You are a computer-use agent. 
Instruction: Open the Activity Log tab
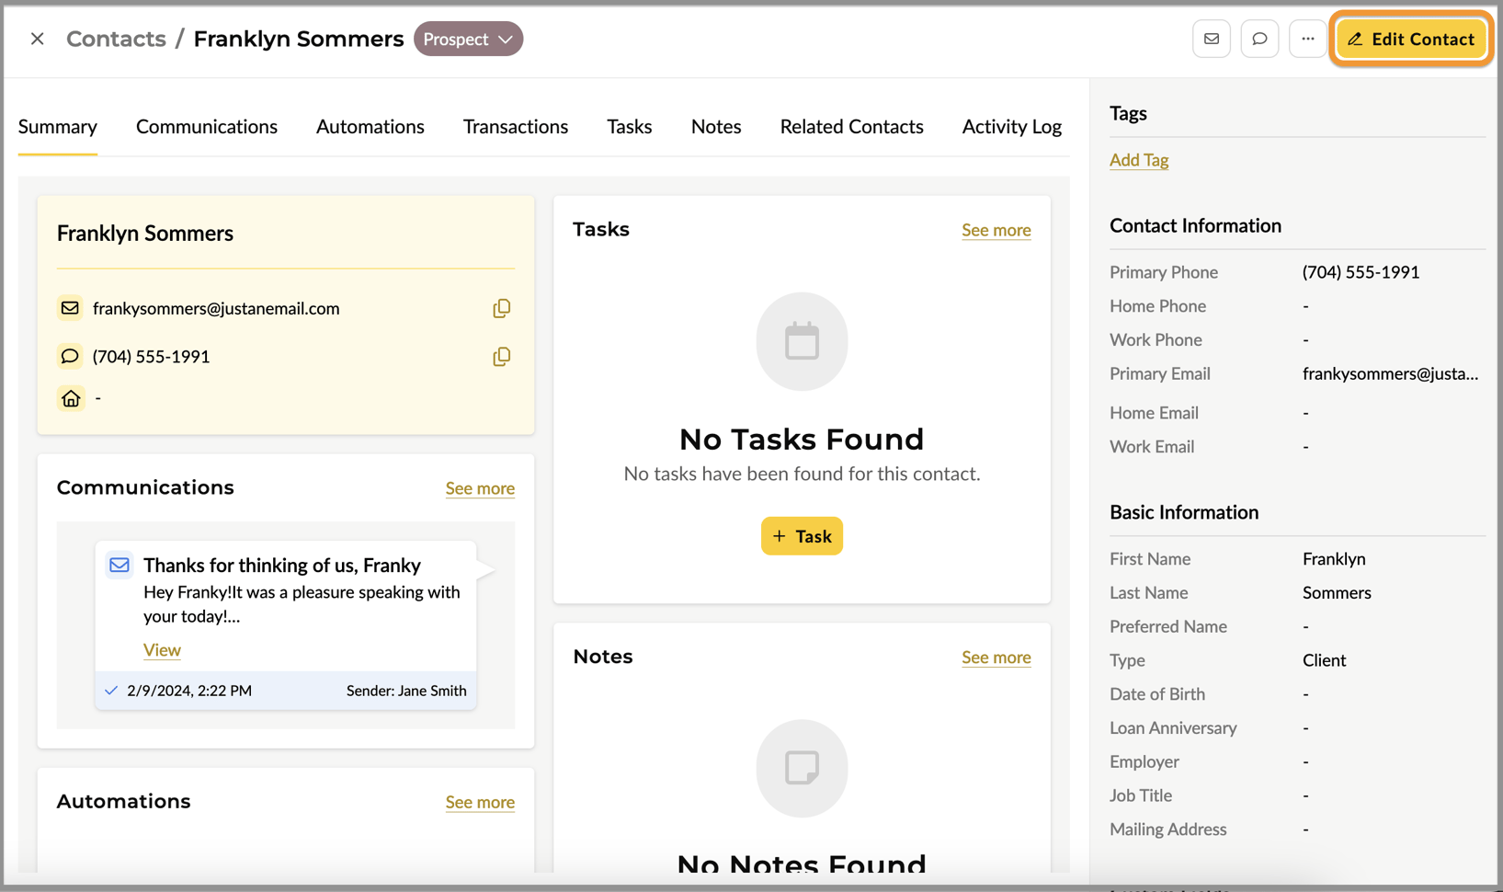[x=1011, y=127]
